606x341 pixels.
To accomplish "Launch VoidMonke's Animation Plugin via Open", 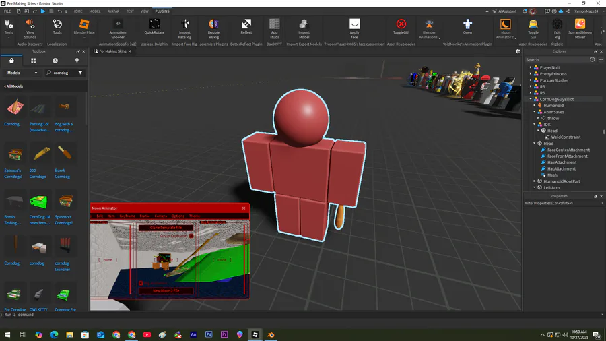I will (x=467, y=27).
